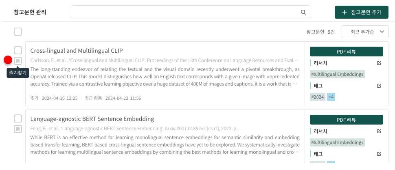Edit 태그 for Cross-lingual CLIP entry
The width and height of the screenshot is (395, 170).
[379, 86]
